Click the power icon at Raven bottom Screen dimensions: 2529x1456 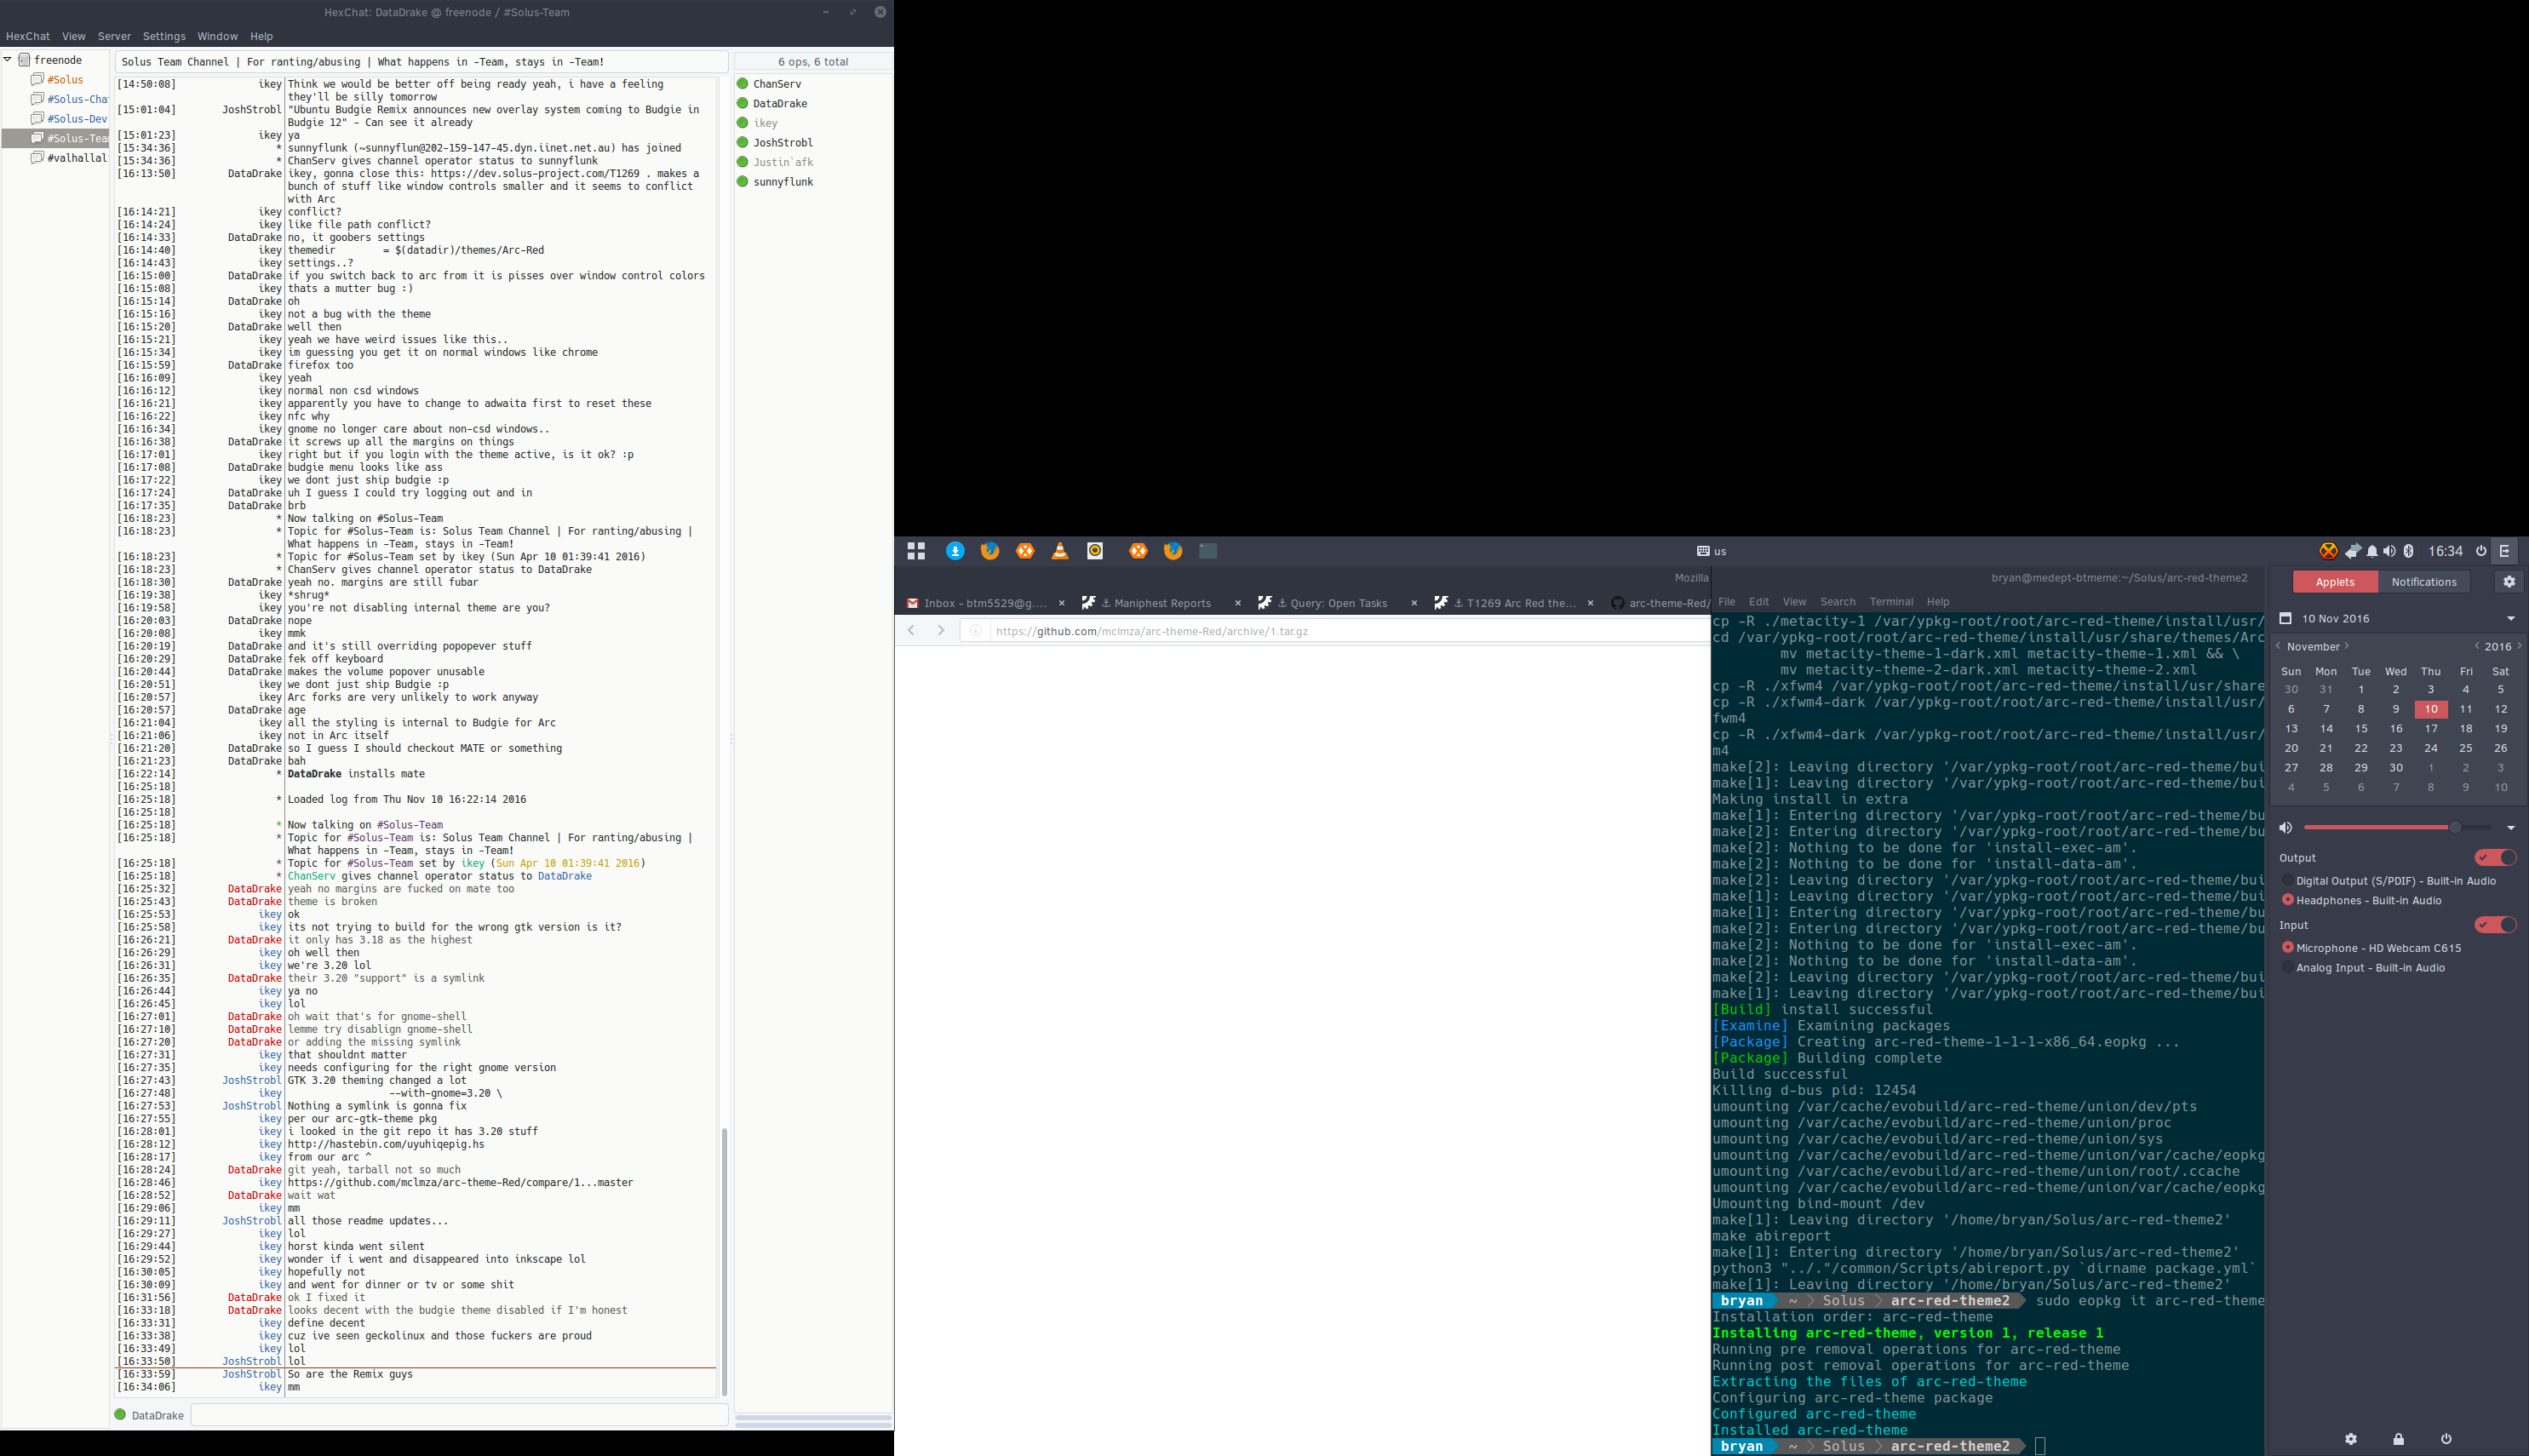pos(2446,1439)
